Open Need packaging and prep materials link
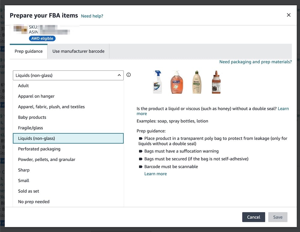Image resolution: width=300 pixels, height=232 pixels. (255, 62)
